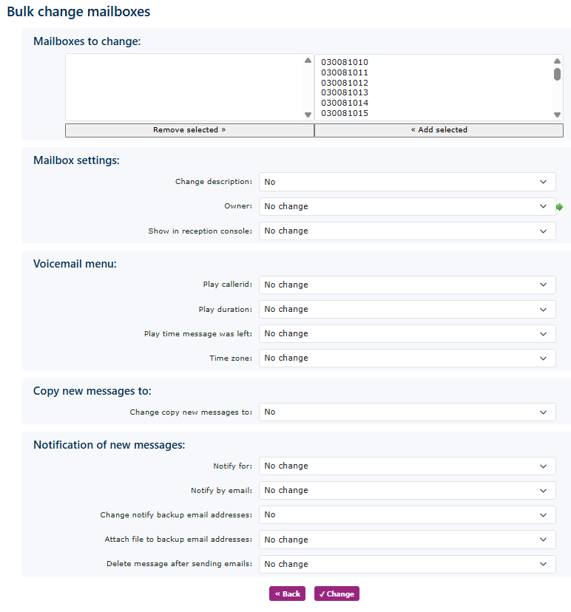This screenshot has width=571, height=612.
Task: Select mailbox 030081012 in the list
Action: tap(345, 83)
